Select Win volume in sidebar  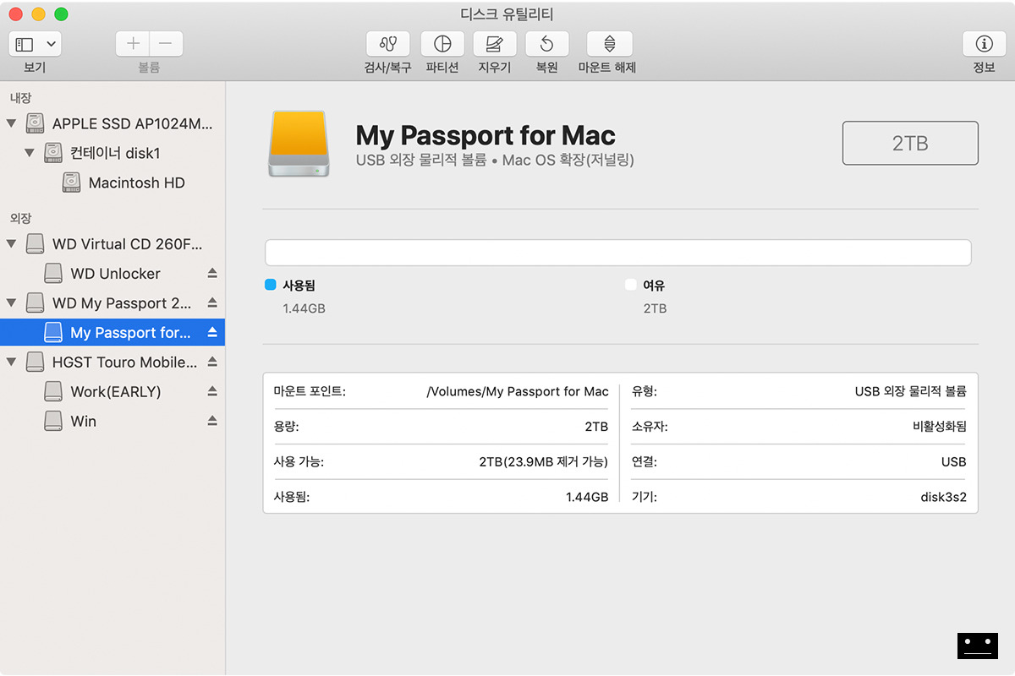tap(112, 422)
